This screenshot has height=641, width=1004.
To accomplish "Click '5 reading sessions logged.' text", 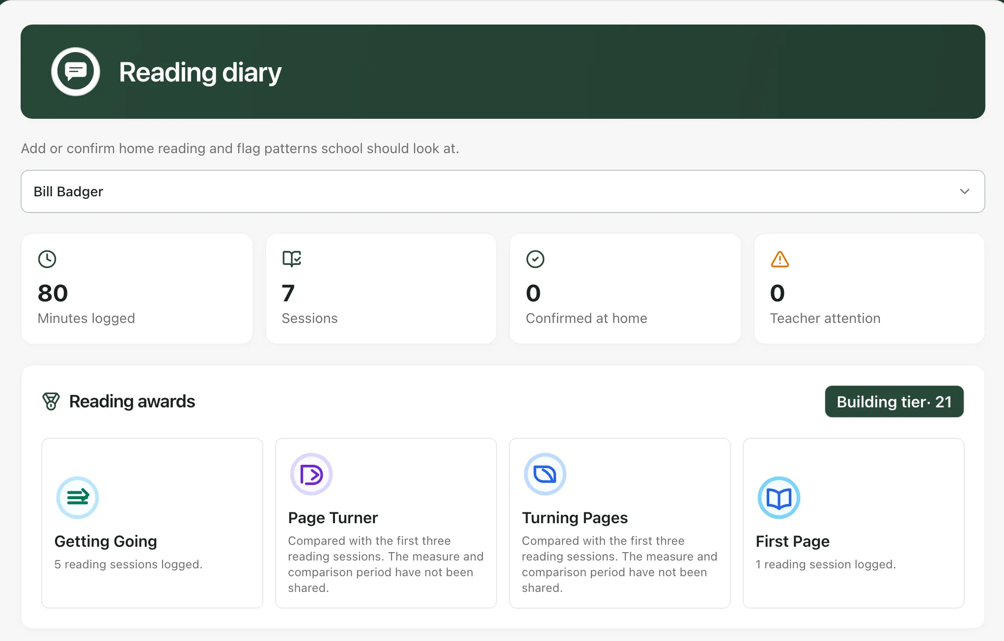I will tap(129, 564).
